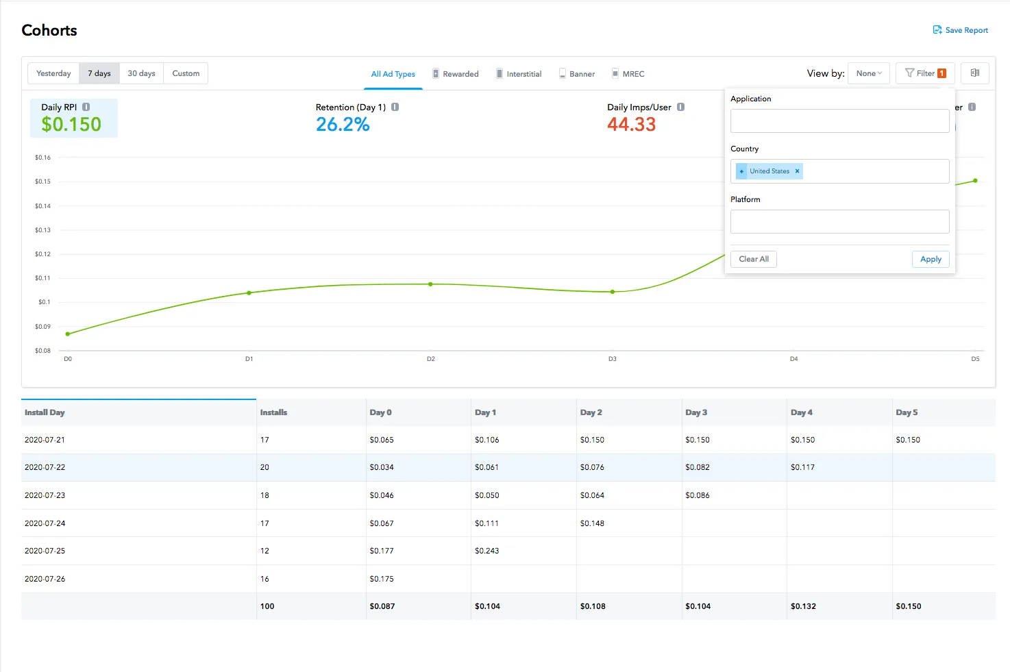Click Clear All filters button
This screenshot has height=672, width=1010.
(754, 259)
